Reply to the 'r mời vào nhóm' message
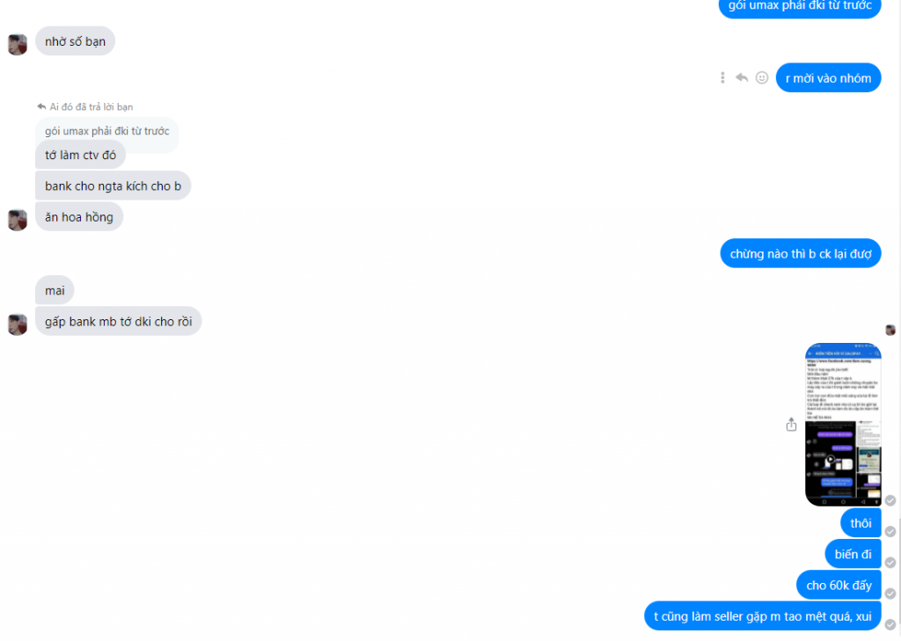Image resolution: width=901 pixels, height=641 pixels. coord(742,77)
